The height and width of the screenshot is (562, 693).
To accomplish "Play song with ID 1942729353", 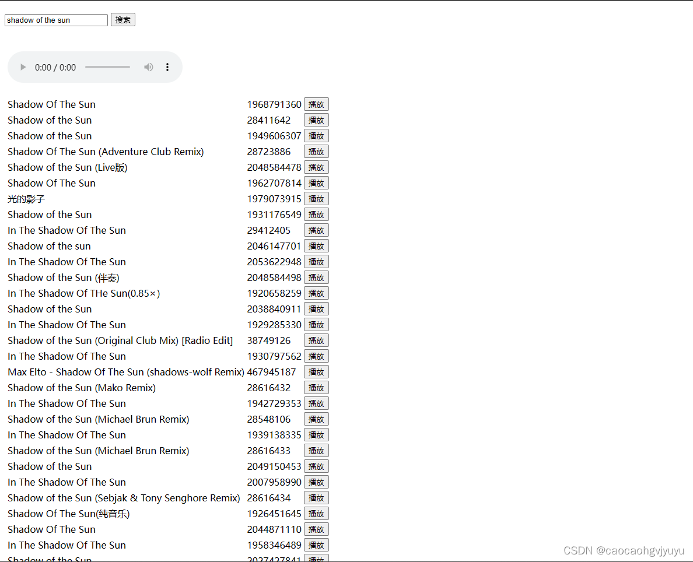I will click(x=316, y=403).
